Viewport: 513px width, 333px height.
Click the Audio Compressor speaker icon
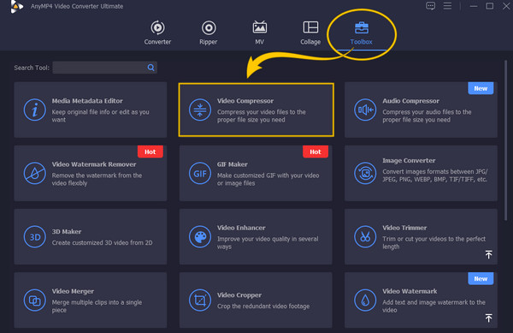tap(365, 110)
